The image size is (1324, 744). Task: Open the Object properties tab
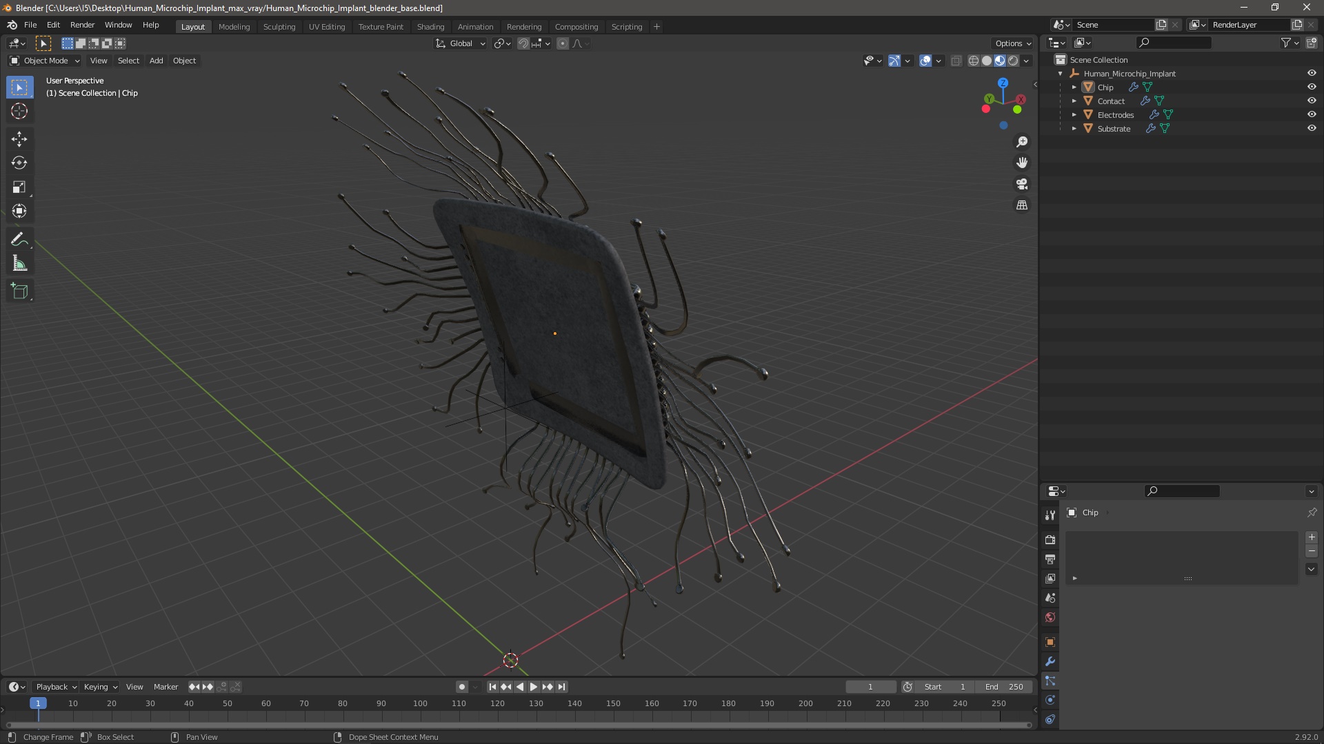point(1050,642)
